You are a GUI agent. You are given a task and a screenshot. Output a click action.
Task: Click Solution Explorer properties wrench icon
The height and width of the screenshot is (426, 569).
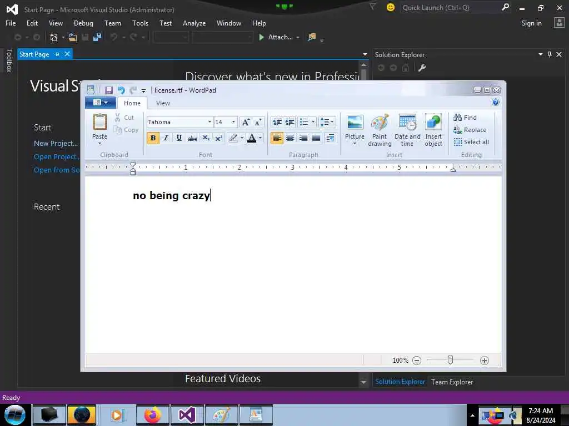(x=422, y=68)
